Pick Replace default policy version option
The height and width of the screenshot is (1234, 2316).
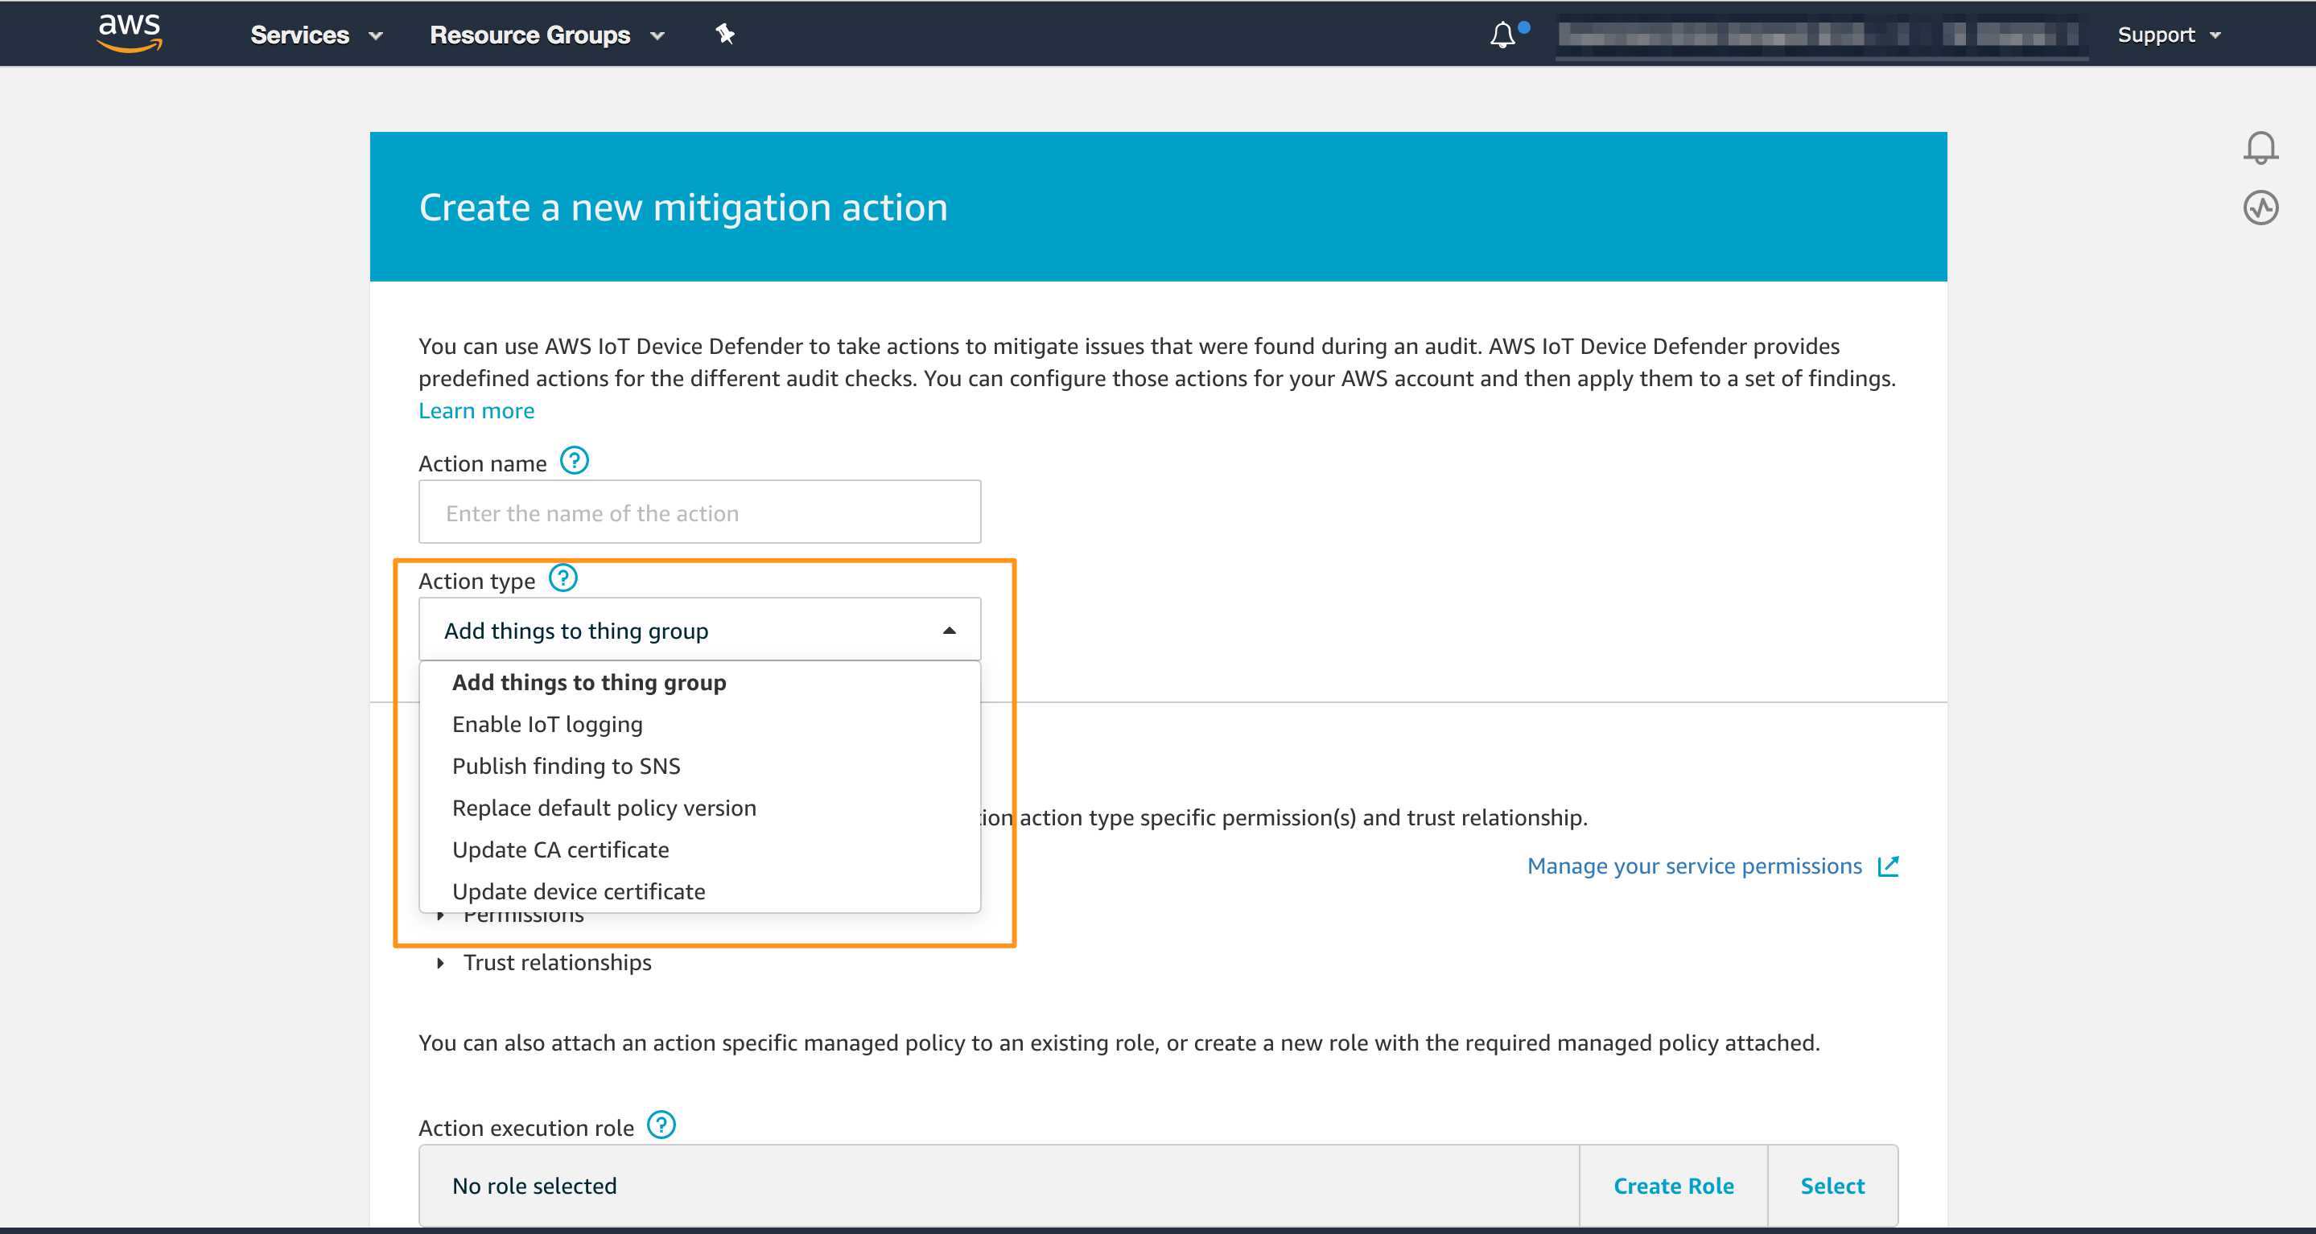pyautogui.click(x=699, y=808)
